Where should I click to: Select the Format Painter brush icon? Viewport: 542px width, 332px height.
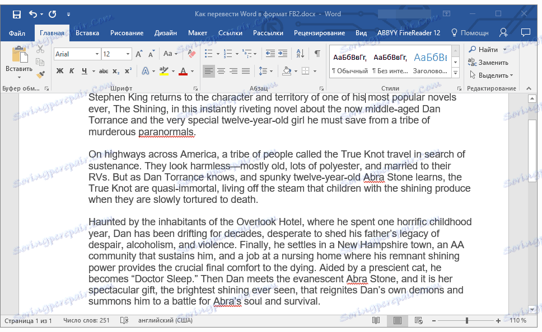[x=40, y=74]
